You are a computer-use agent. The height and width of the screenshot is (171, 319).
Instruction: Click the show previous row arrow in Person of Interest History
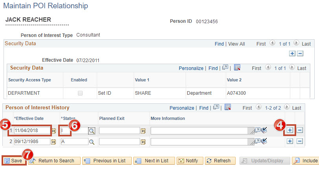point(258,107)
